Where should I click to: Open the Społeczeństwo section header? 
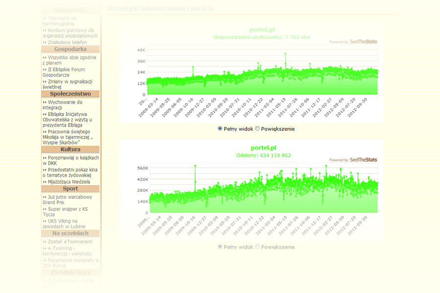pos(70,94)
